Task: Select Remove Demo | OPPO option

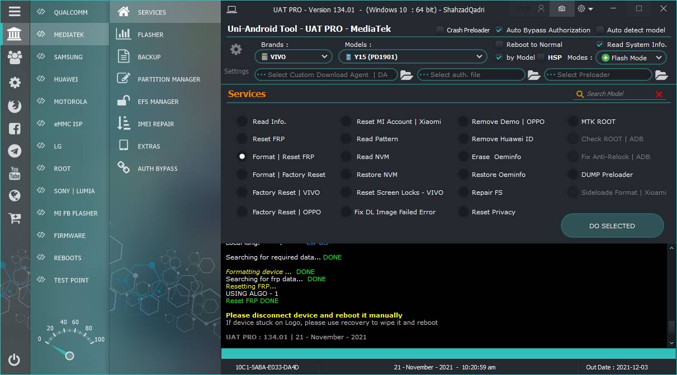Action: pos(463,122)
